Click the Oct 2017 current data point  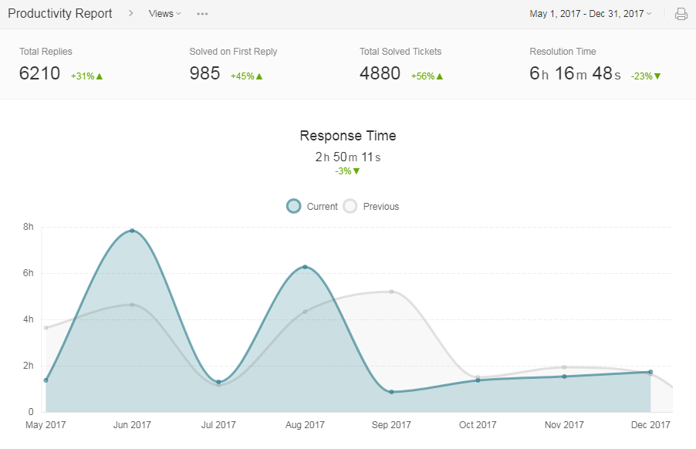[478, 380]
